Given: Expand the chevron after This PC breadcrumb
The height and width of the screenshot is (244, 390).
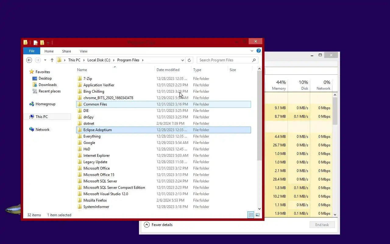Looking at the screenshot, I should [84, 60].
